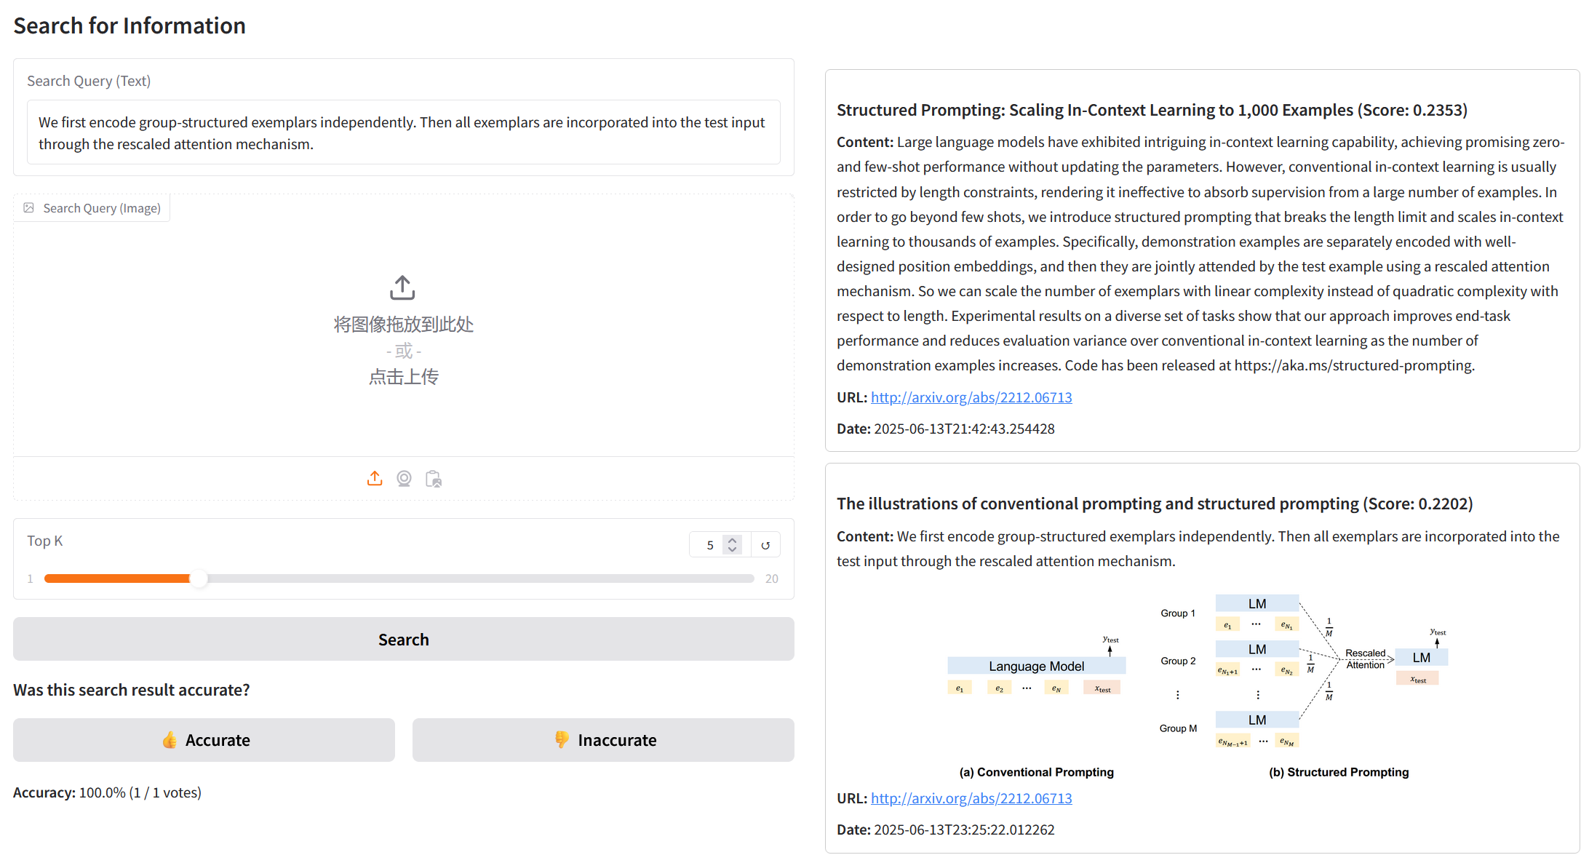
Task: Mark the result as Inaccurate
Action: pyautogui.click(x=603, y=740)
